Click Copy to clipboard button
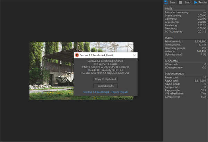 (105, 79)
